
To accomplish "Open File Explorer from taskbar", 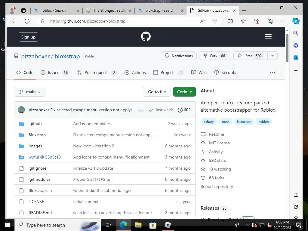I will [x=138, y=225].
